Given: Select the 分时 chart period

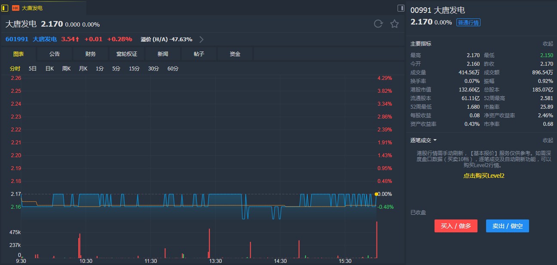Looking at the screenshot, I should coord(15,69).
